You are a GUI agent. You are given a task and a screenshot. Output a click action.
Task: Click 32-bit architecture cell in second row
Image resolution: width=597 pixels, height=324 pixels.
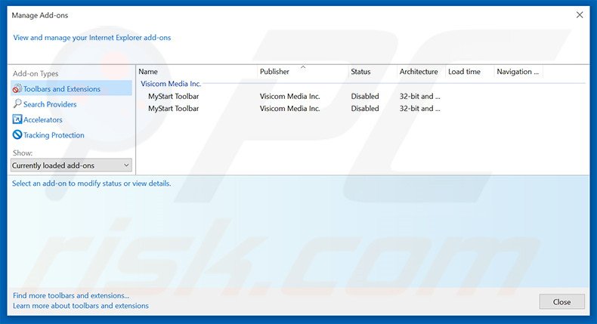[419, 109]
